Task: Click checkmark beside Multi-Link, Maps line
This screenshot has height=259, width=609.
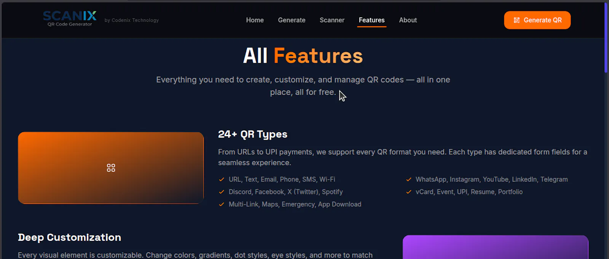Action: coord(222,204)
